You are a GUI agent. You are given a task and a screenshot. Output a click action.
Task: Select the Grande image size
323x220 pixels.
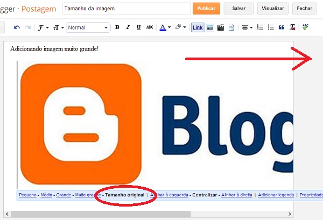point(64,195)
